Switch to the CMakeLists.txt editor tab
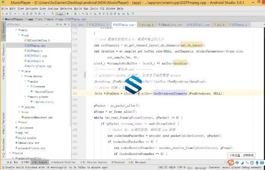This screenshot has width=265, height=170. pos(171,25)
